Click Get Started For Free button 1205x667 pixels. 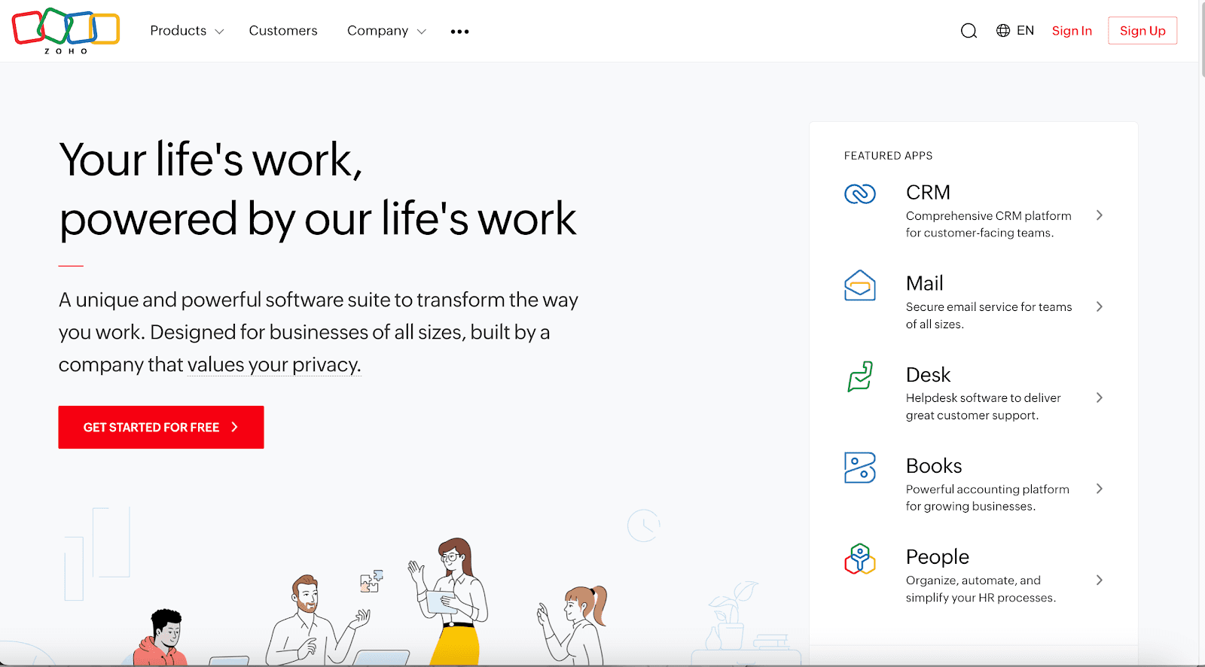coord(161,427)
